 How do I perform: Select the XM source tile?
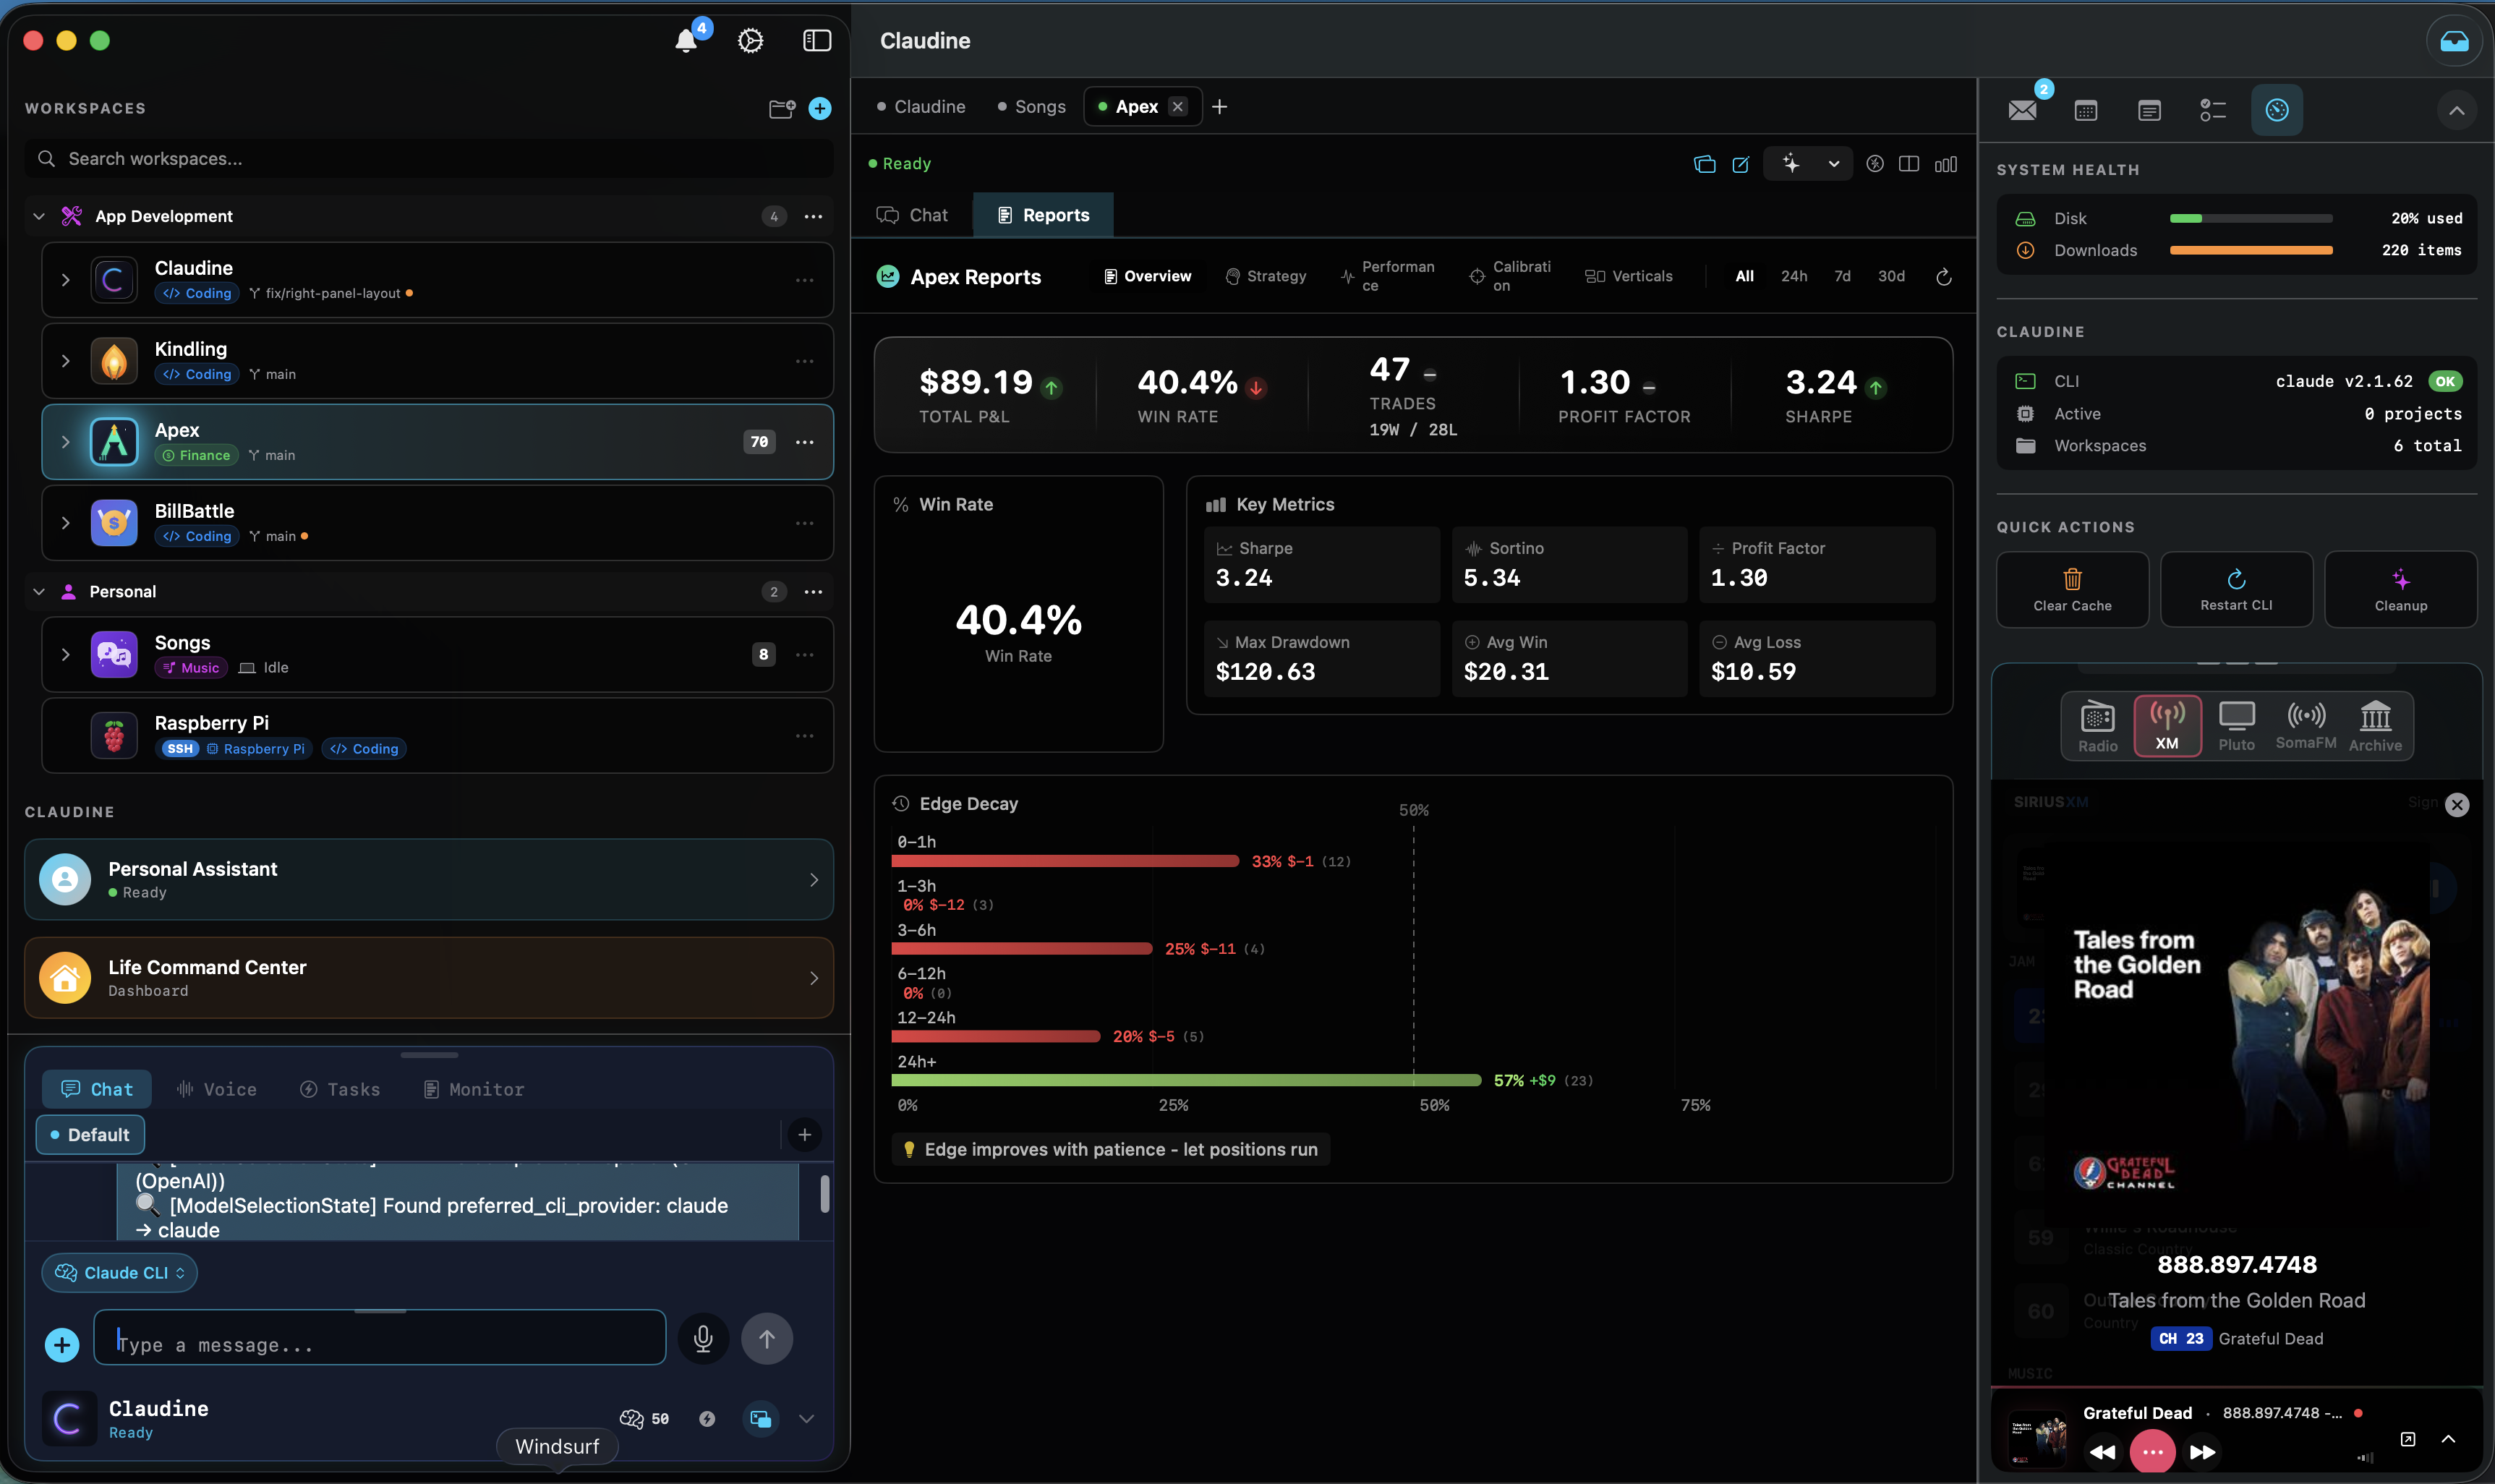pyautogui.click(x=2167, y=724)
